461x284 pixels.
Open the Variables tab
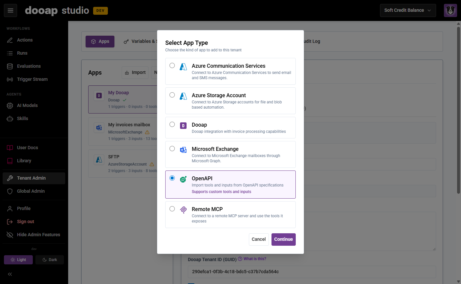(140, 42)
